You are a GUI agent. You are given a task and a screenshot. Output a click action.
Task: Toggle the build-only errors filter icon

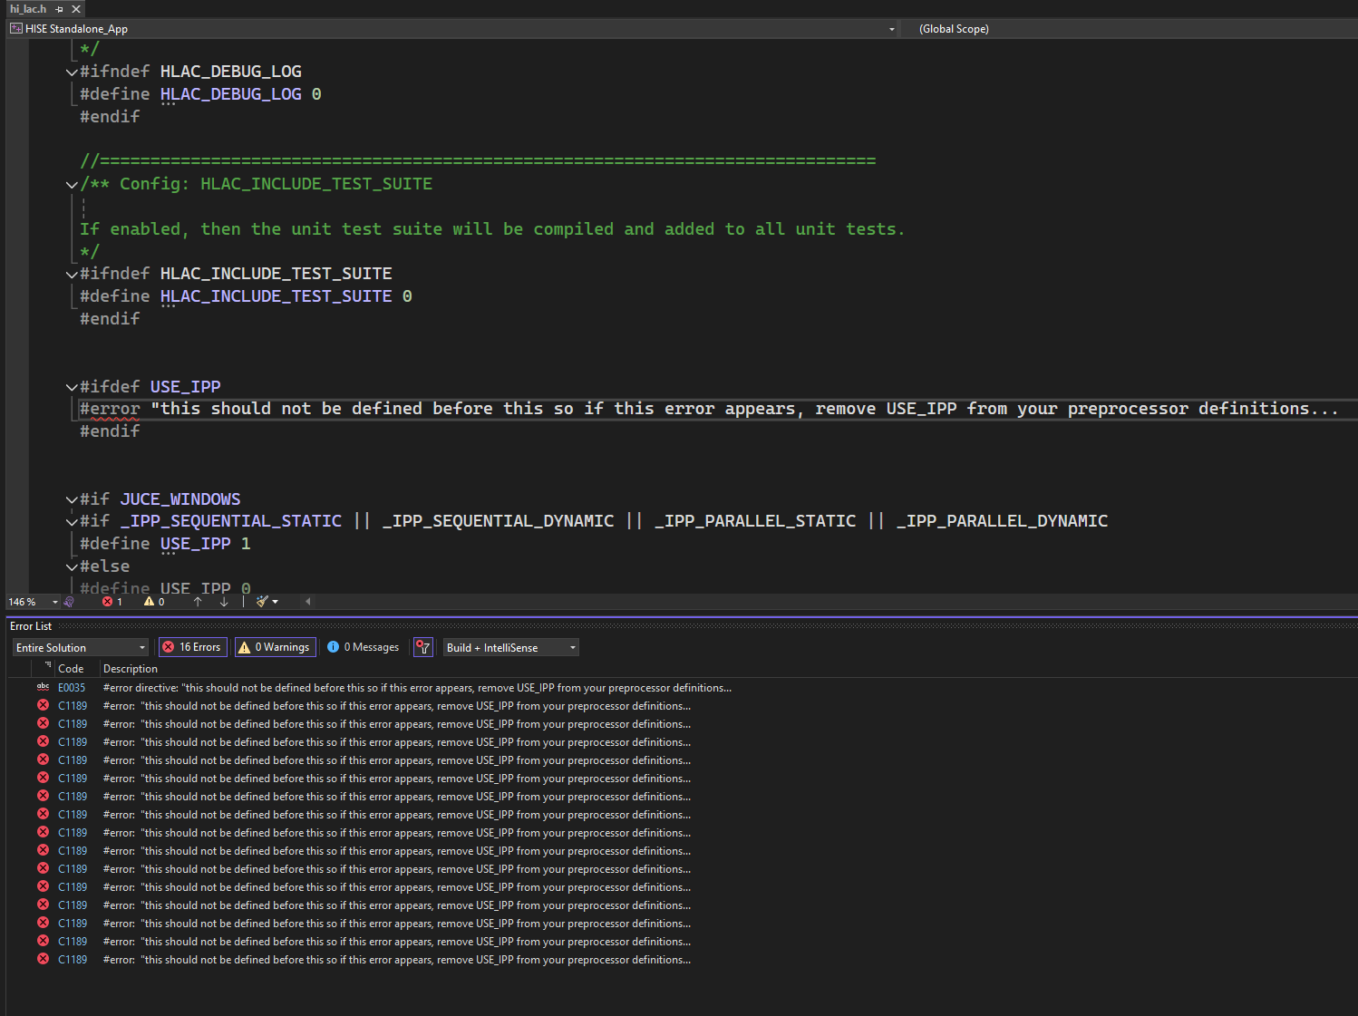[x=422, y=647]
